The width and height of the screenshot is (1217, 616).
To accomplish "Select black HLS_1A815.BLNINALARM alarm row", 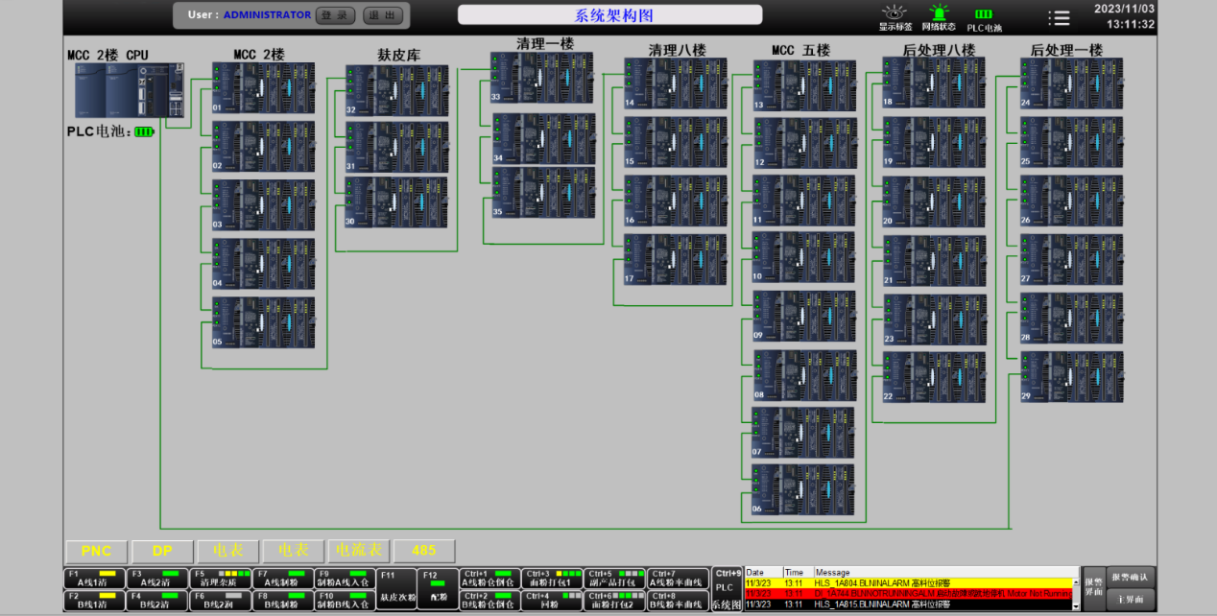I will click(x=907, y=604).
